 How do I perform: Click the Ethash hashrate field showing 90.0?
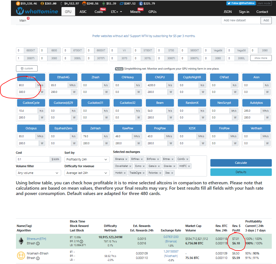click(x=26, y=85)
